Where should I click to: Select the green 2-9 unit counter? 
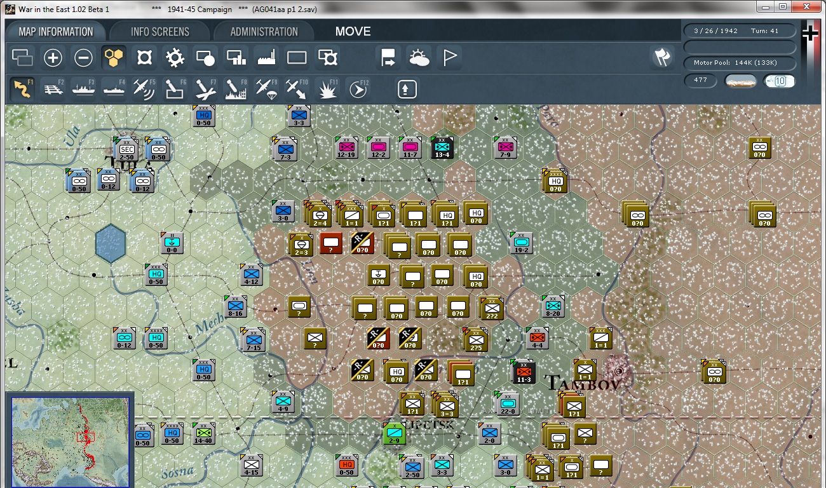point(394,434)
